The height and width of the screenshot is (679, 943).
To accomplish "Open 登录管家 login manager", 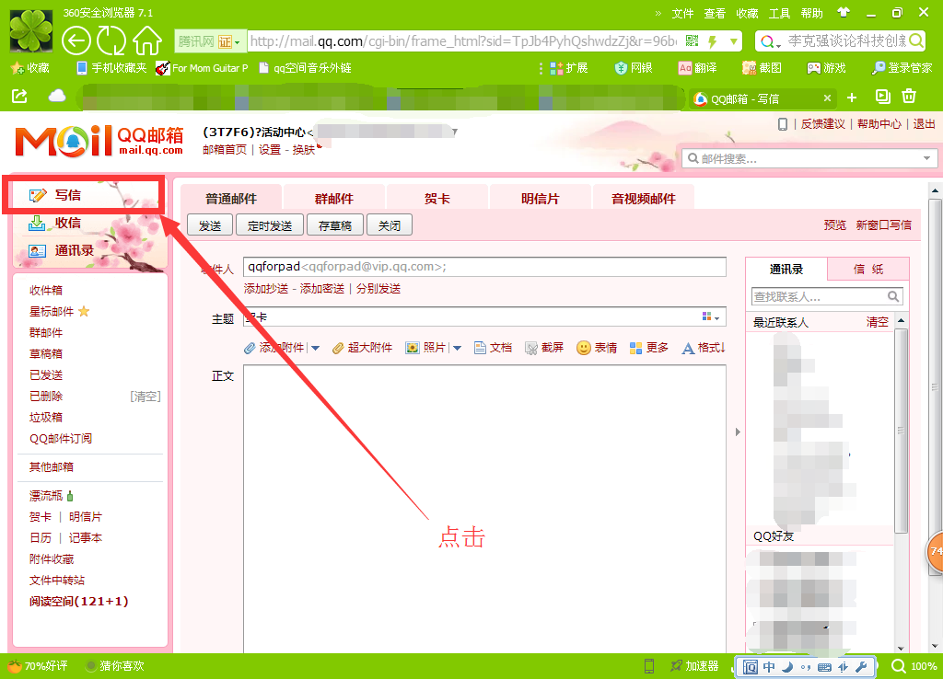I will pos(902,68).
